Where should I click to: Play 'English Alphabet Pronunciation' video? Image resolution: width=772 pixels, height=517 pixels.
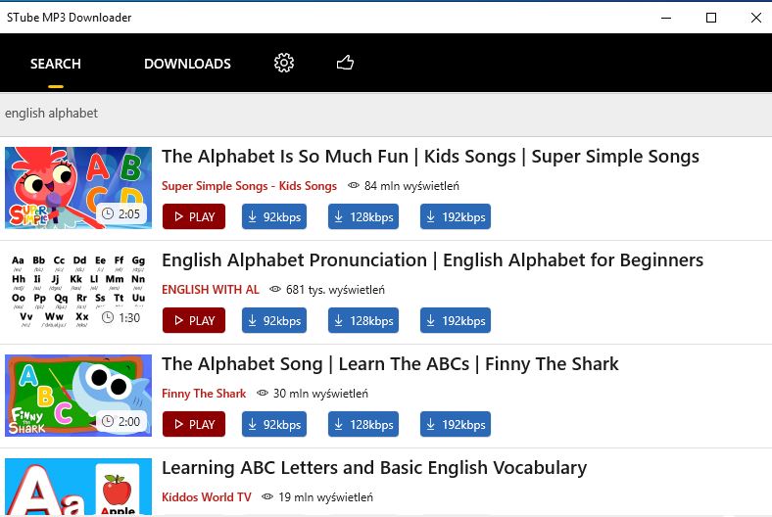[194, 320]
